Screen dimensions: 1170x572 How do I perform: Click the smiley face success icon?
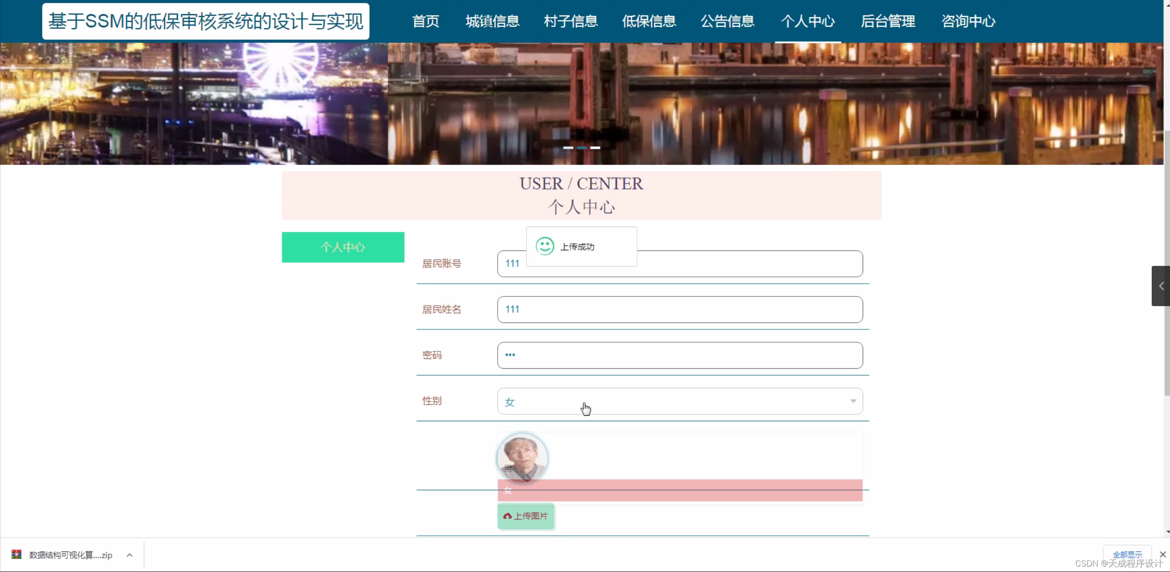point(544,246)
